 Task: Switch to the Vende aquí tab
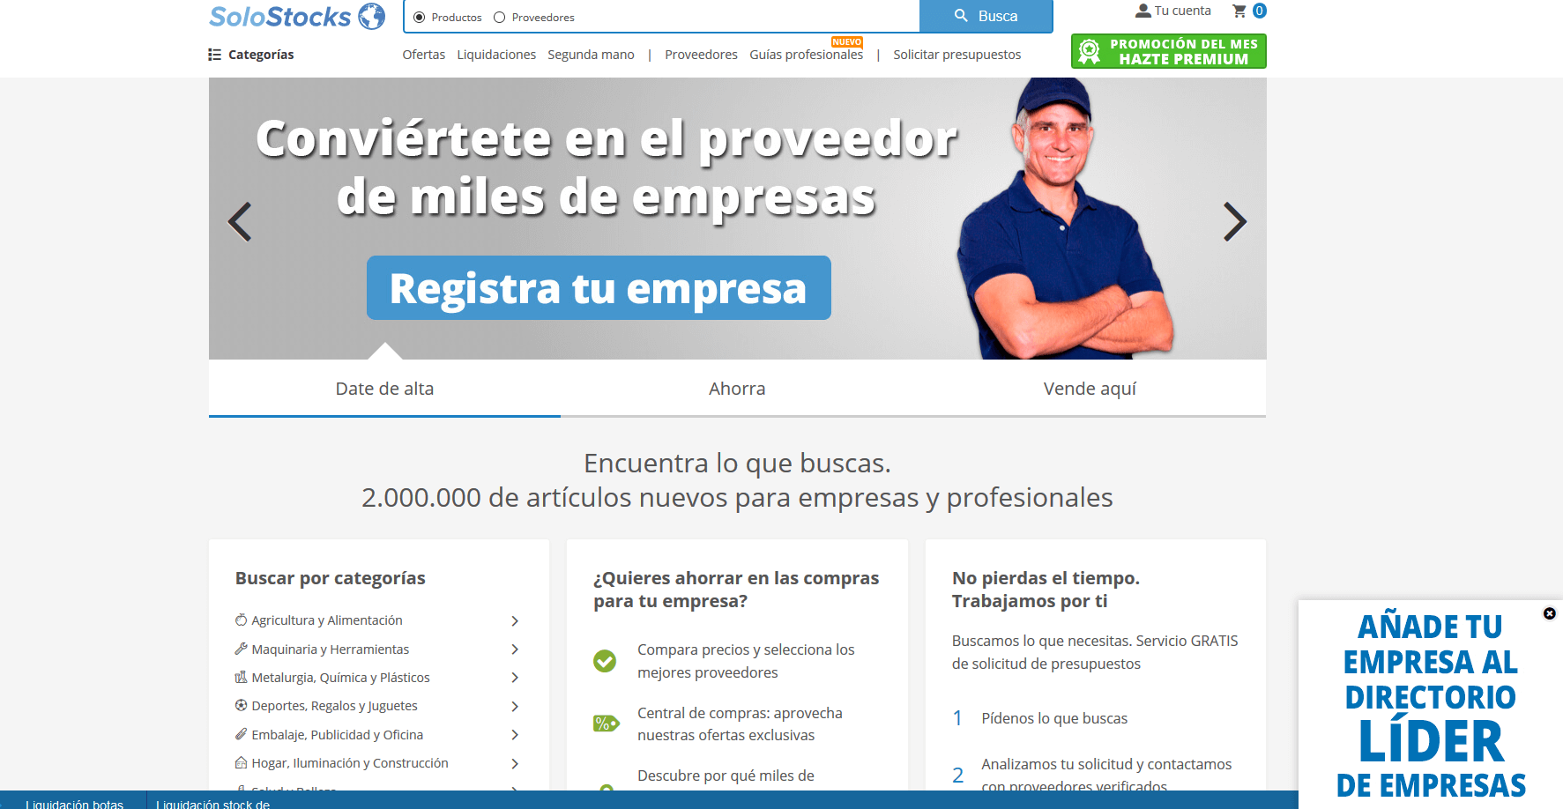tap(1090, 389)
